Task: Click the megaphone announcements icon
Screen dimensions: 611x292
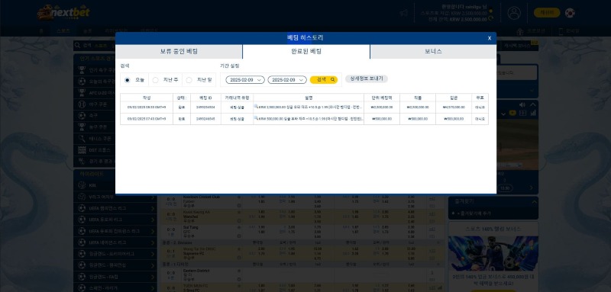Action: click(404, 13)
